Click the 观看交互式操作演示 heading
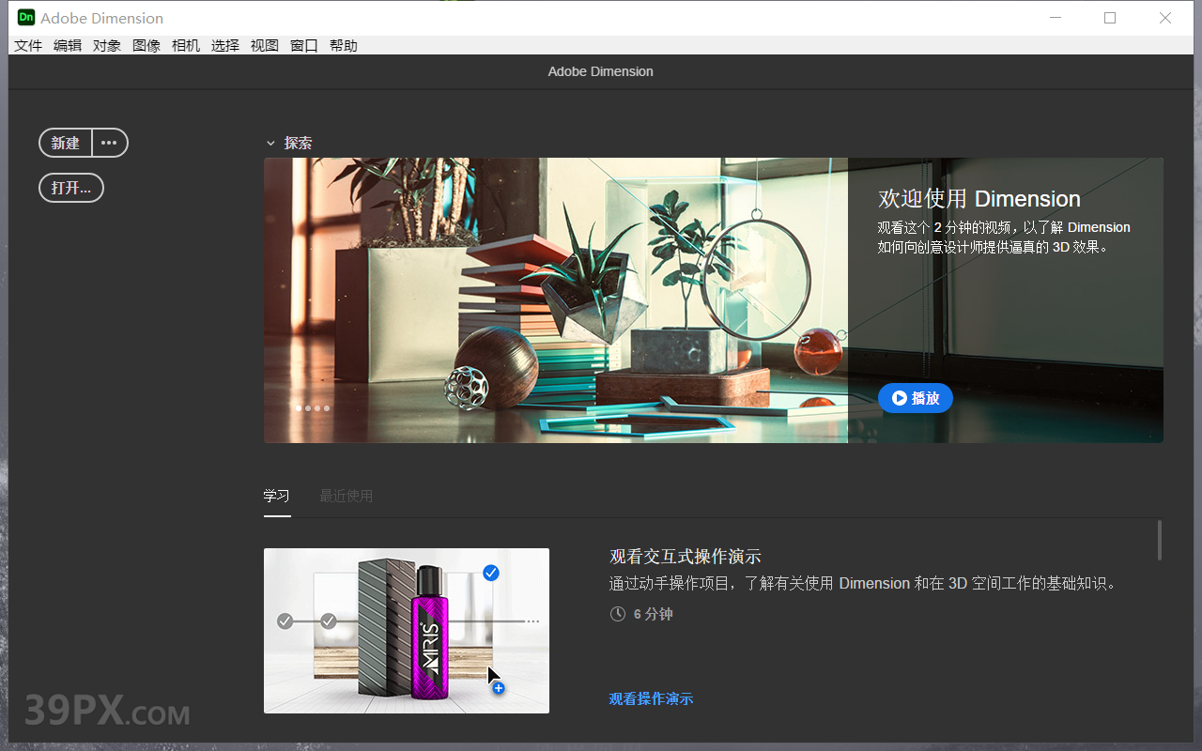This screenshot has height=751, width=1202. (x=686, y=557)
